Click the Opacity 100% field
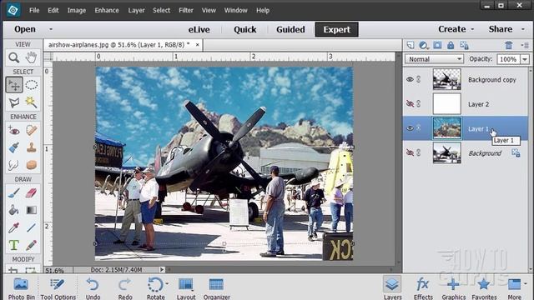This screenshot has height=300, width=534. [508, 59]
